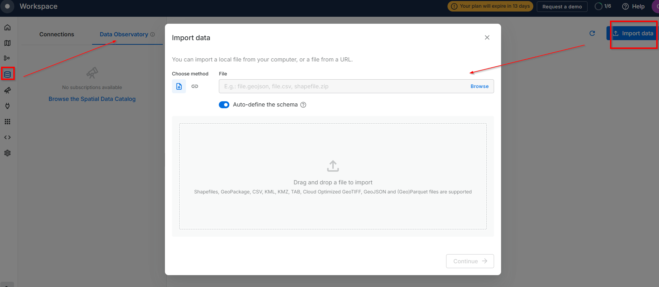The height and width of the screenshot is (287, 659).
Task: Open the Applications grid icon
Action: (7, 122)
